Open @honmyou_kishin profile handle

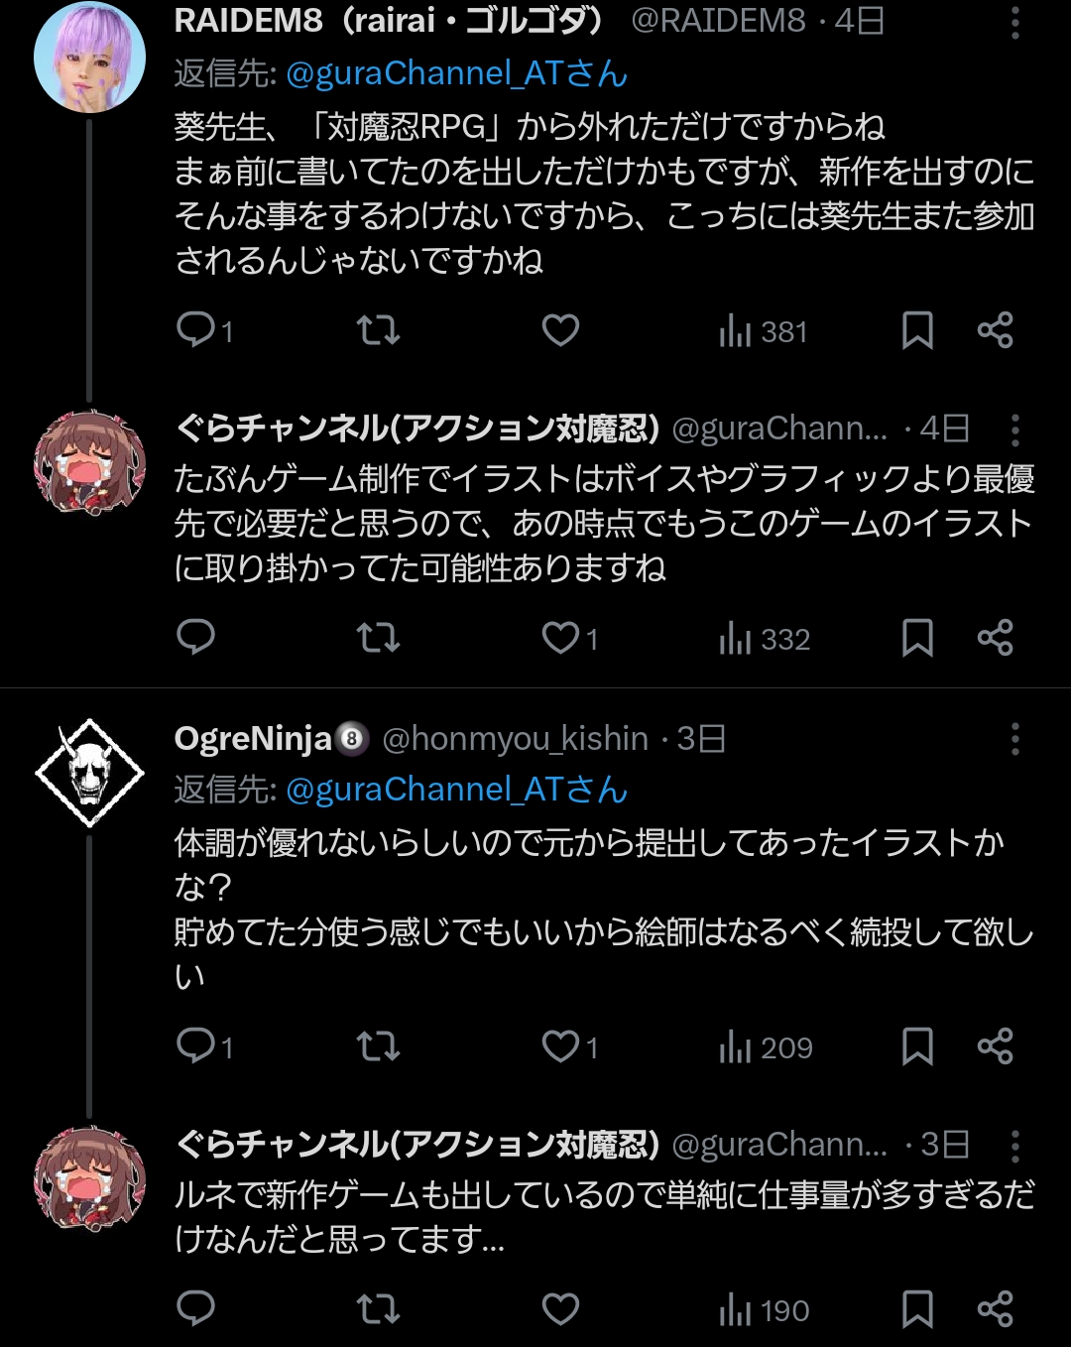[515, 739]
